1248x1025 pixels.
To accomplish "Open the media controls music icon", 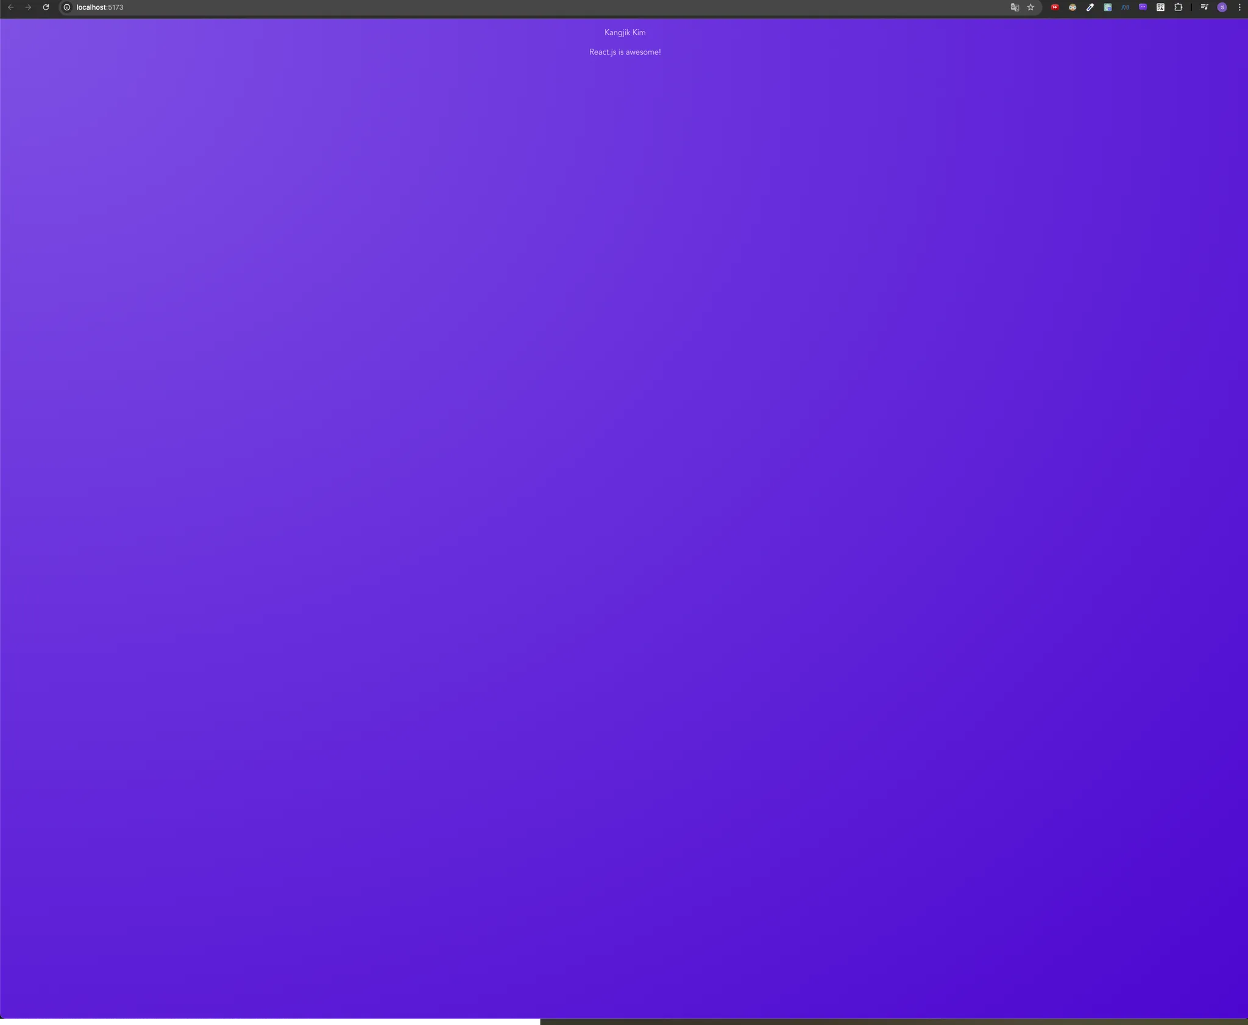I will click(x=1204, y=7).
